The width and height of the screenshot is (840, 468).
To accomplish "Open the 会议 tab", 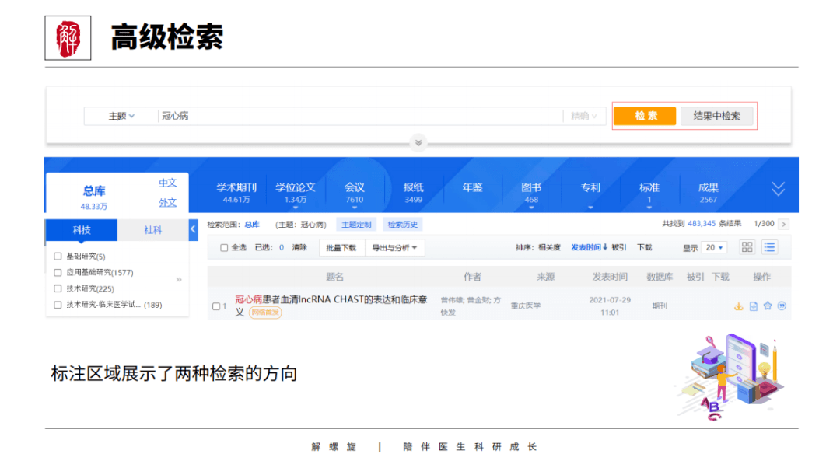I will (x=354, y=193).
